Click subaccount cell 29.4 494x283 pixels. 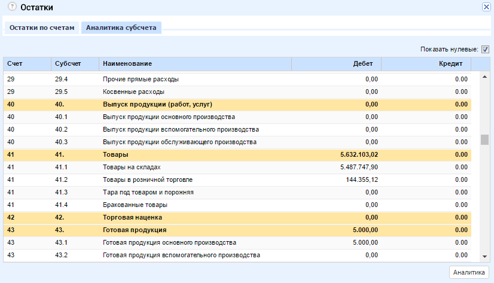[x=62, y=79]
